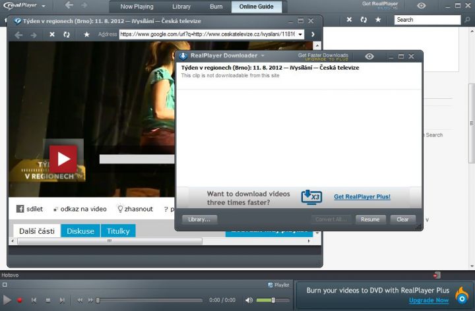Select the Online Guide tab

click(x=256, y=7)
